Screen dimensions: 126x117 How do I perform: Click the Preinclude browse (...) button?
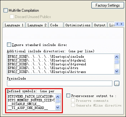pyautogui.click(x=117, y=83)
